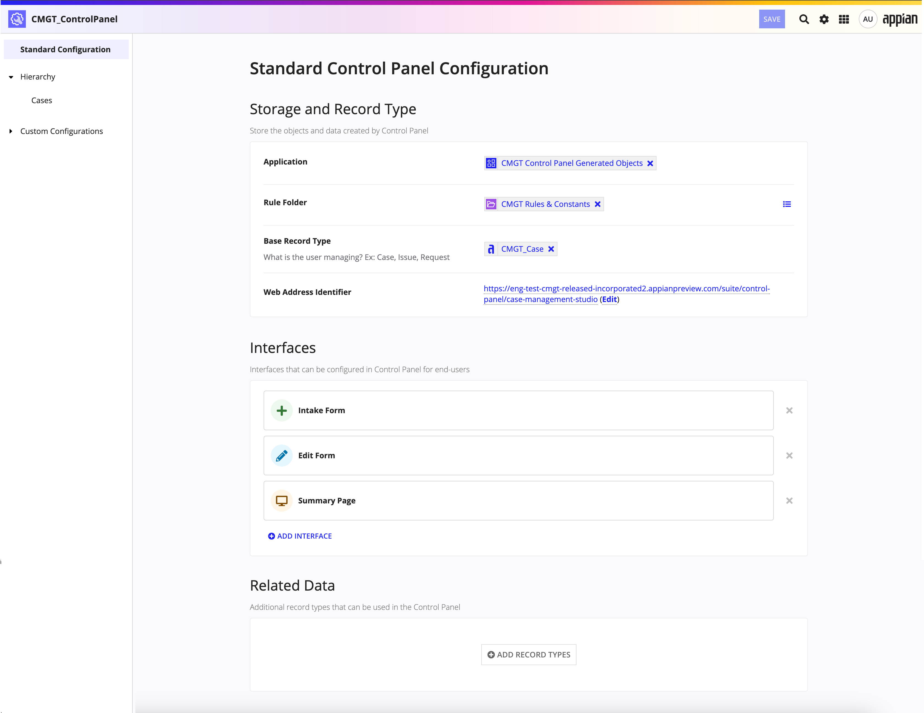Image resolution: width=924 pixels, height=713 pixels.
Task: Collapse the Hierarchy tree section
Action: coord(11,77)
